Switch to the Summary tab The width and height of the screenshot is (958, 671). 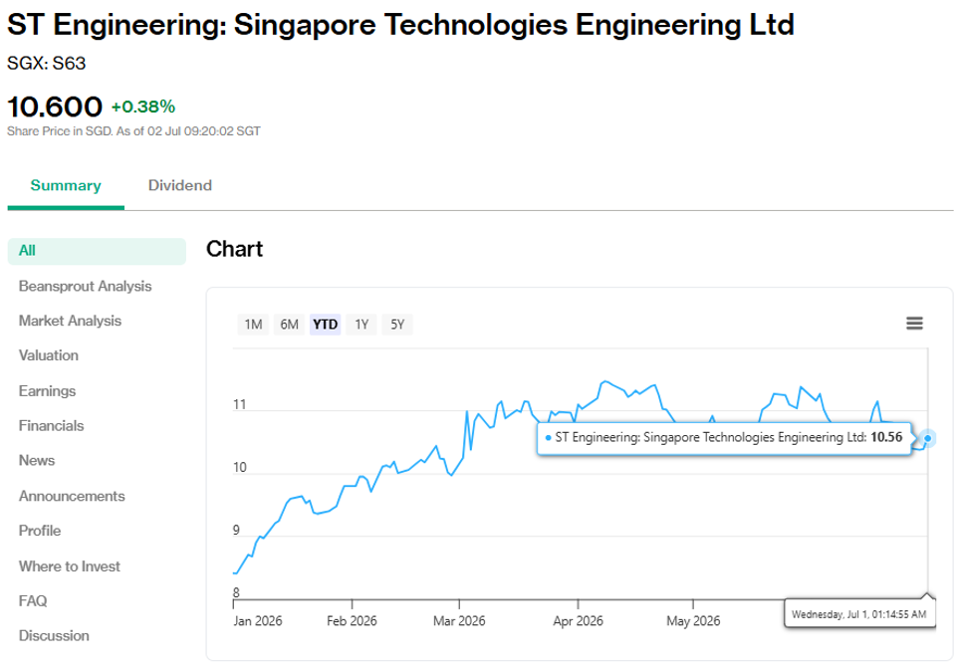click(66, 185)
